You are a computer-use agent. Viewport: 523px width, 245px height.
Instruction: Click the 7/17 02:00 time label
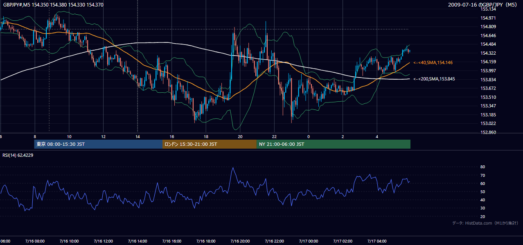(x=343, y=241)
